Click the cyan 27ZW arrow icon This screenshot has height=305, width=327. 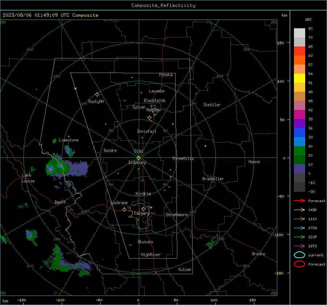299,228
